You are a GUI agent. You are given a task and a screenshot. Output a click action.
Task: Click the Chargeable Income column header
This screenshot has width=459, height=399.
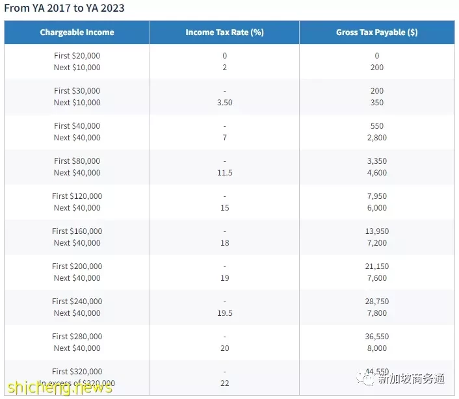[x=77, y=32]
